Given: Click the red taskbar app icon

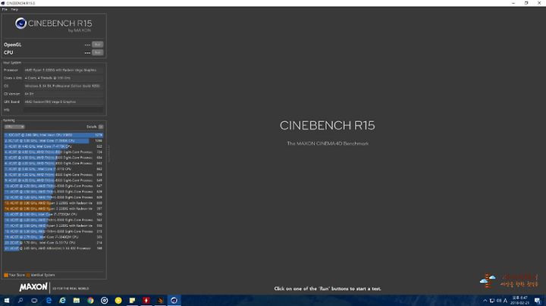Looking at the screenshot, I should pyautogui.click(x=146, y=301).
